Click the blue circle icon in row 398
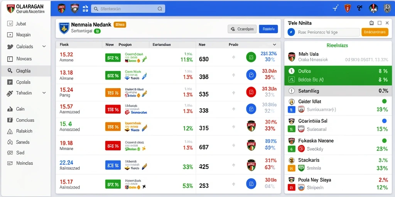 point(251,75)
